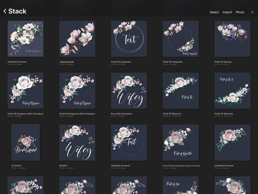Open the Ezry Met Schaduw Wifey thumbnail

tap(129, 91)
